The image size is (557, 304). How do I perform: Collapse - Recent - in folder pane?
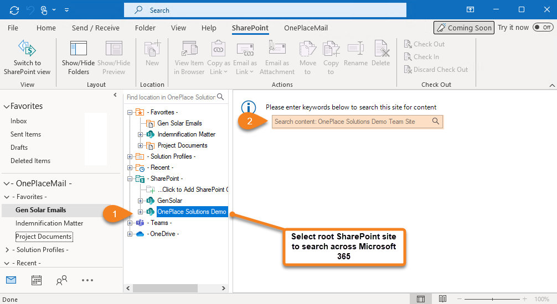tap(7, 263)
